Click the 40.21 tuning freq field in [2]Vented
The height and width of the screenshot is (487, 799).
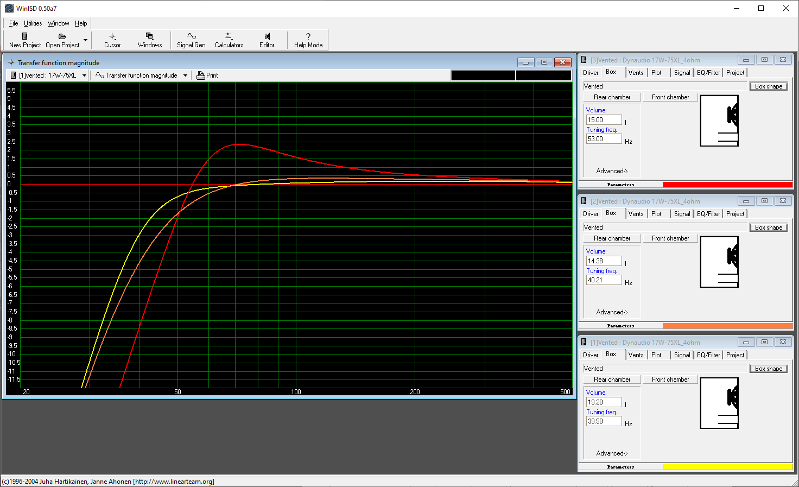[x=604, y=280]
